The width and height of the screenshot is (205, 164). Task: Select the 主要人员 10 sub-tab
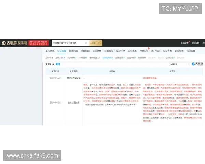pos(60,58)
